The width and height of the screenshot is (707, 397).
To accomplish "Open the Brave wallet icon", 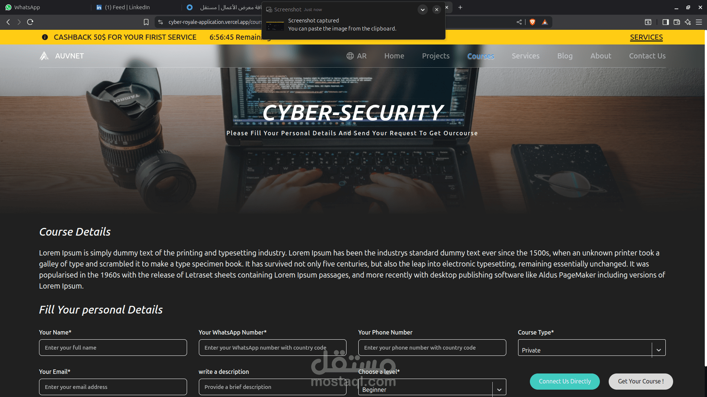I will point(677,22).
